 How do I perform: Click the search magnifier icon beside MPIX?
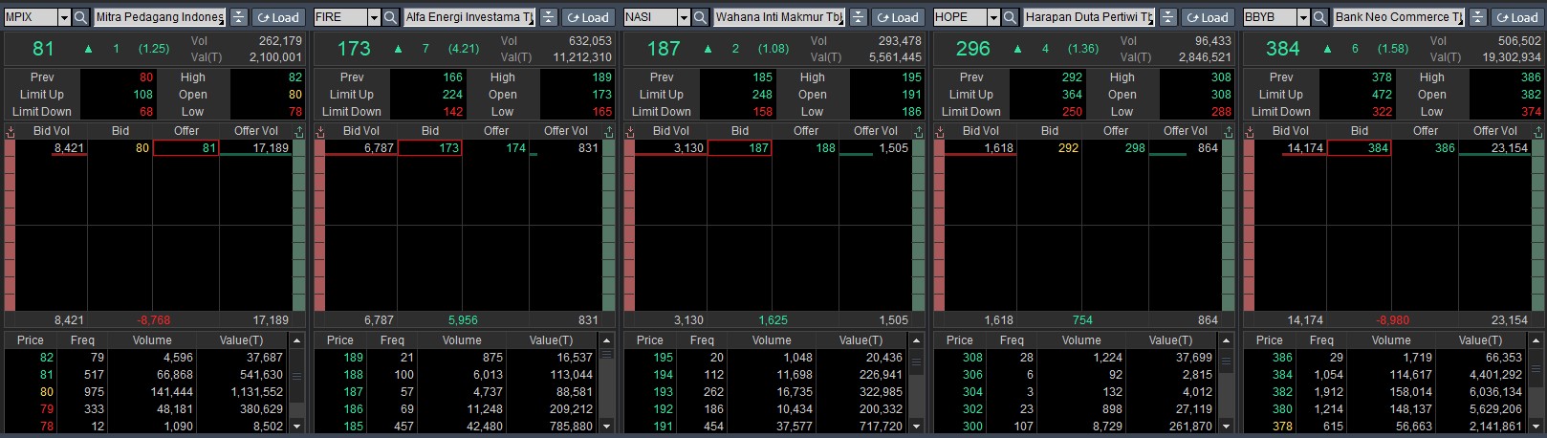(x=80, y=17)
